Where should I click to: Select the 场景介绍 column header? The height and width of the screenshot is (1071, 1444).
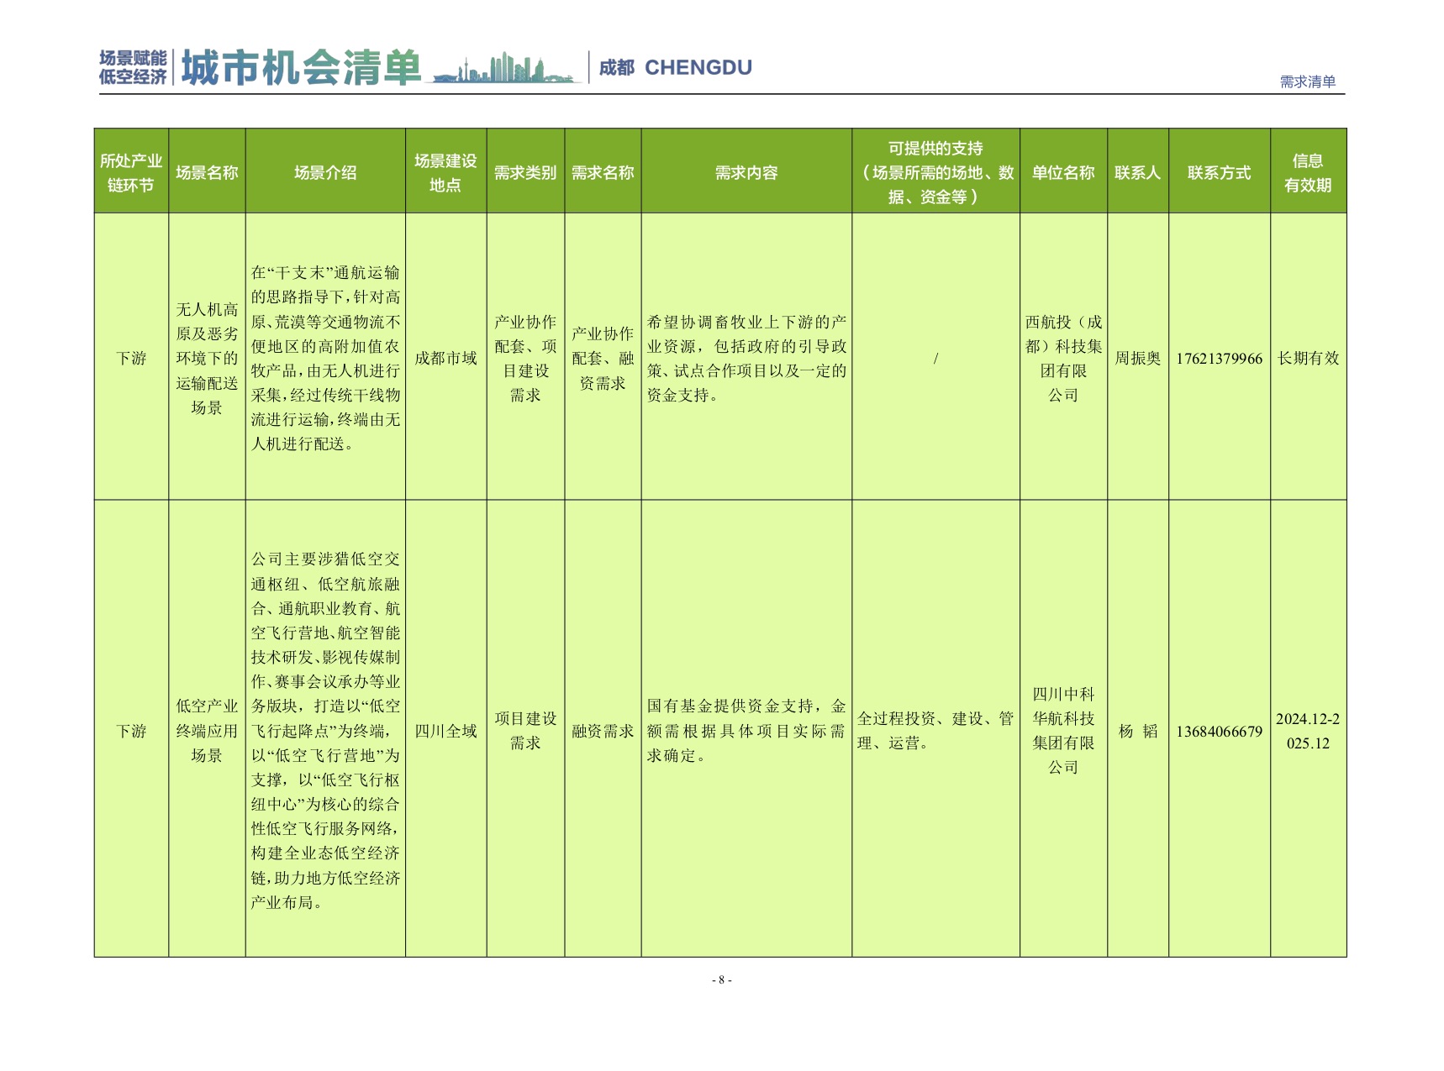point(325,172)
